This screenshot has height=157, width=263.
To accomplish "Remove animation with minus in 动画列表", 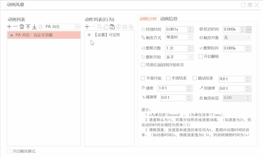I will [15, 27].
